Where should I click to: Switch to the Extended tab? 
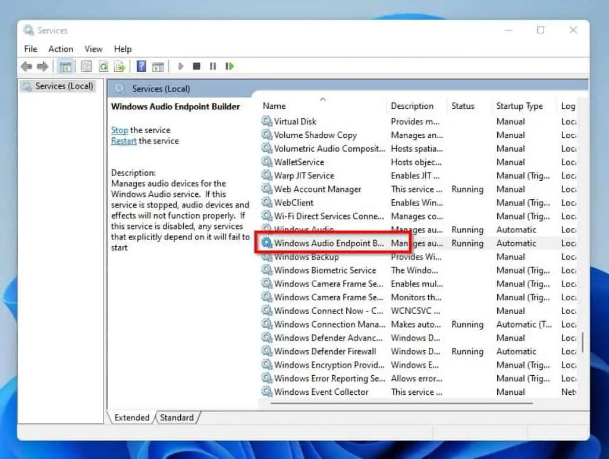tap(131, 417)
